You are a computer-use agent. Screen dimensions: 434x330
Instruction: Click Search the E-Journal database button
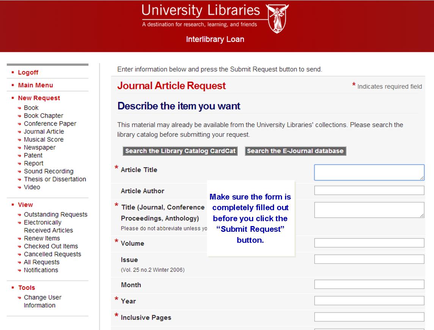coord(295,151)
